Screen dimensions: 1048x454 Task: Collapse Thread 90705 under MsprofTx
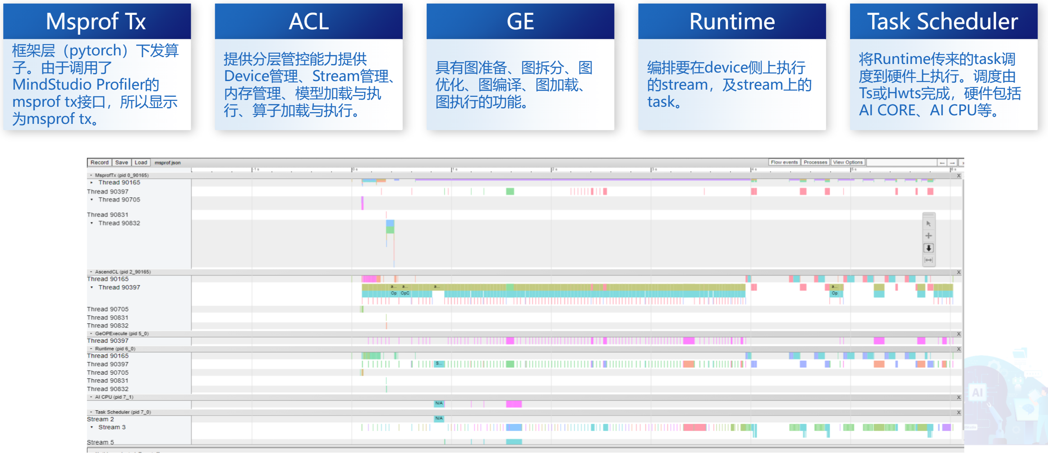pos(92,200)
